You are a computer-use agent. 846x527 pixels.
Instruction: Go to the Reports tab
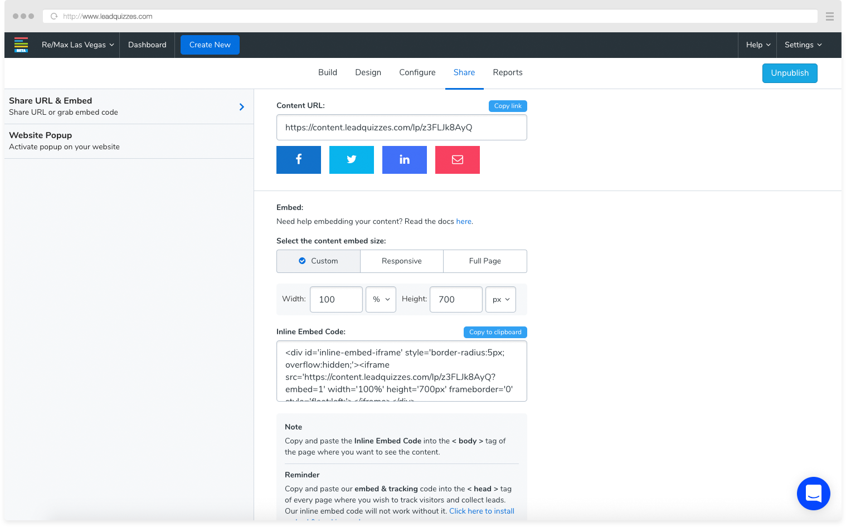click(507, 72)
